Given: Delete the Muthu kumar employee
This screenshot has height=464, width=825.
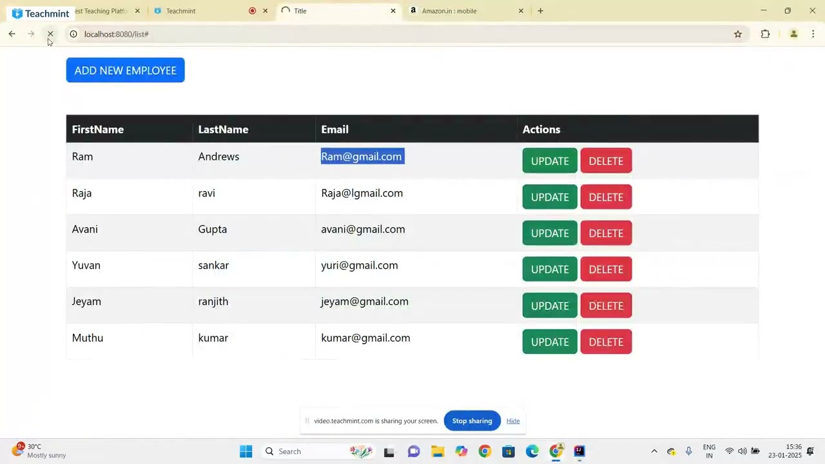Looking at the screenshot, I should [606, 342].
